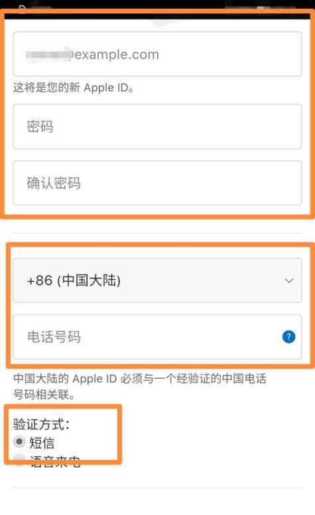Open the +86 (中国大陆) country dropdown
Image resolution: width=315 pixels, height=515 pixels.
(x=157, y=280)
